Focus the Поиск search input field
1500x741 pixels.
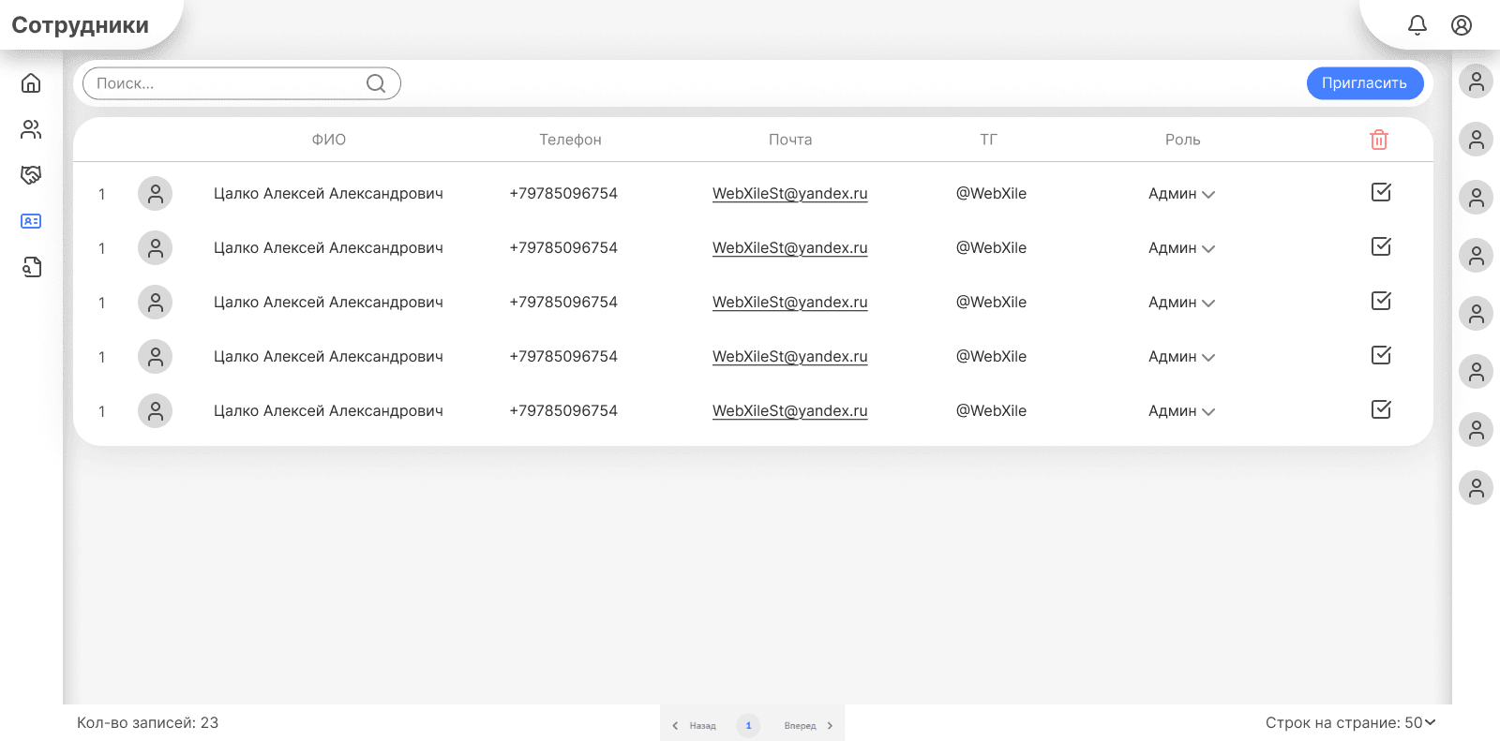(225, 83)
